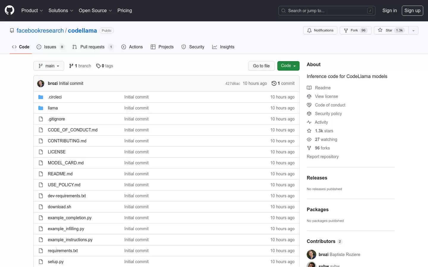
Task: Expand the main branch dropdown
Action: [x=49, y=66]
